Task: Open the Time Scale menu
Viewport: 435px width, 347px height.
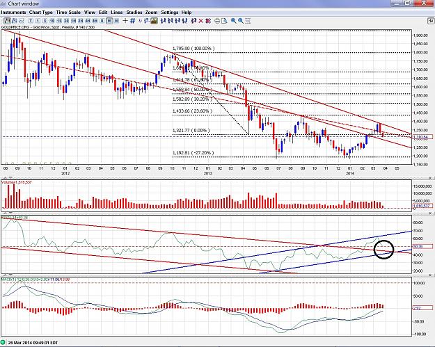Action: coord(68,13)
